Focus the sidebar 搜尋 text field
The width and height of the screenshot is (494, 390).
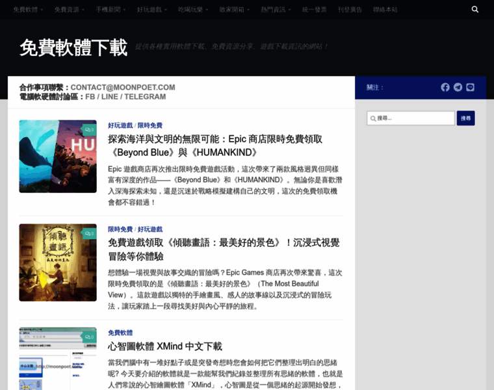tap(411, 118)
